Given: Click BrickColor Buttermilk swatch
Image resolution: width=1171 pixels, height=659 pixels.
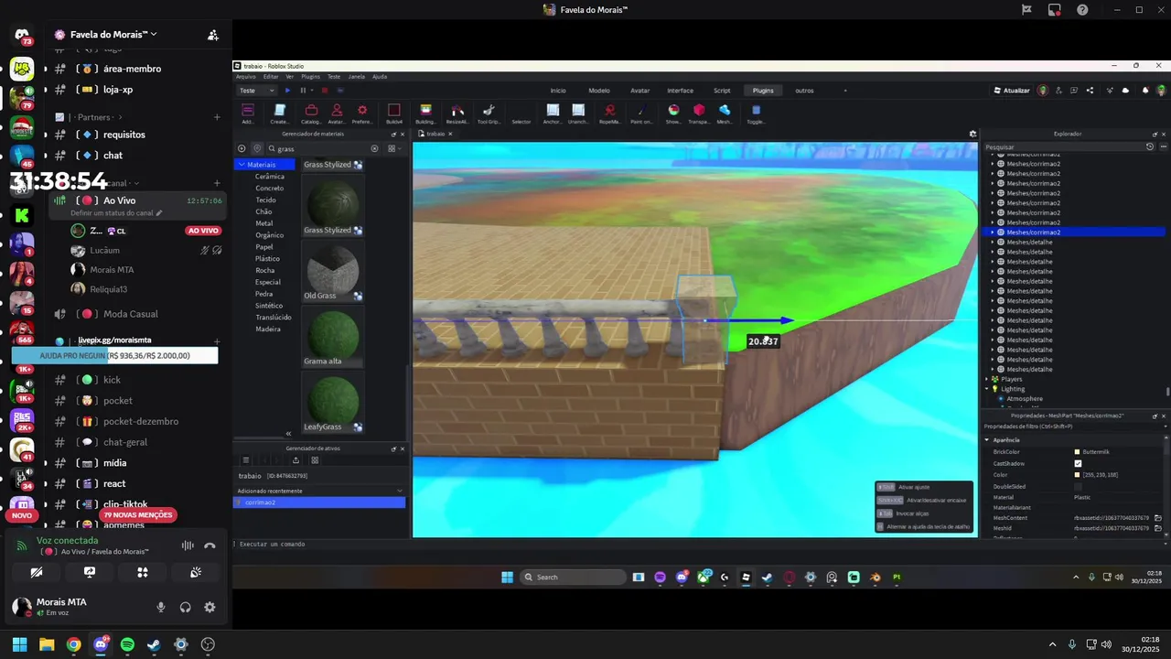Looking at the screenshot, I should pos(1078,452).
